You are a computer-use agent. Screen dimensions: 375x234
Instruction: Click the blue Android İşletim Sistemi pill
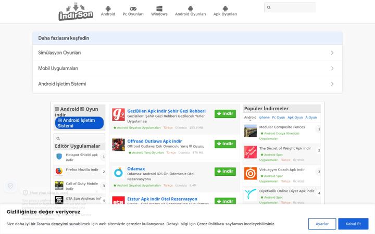(79, 123)
